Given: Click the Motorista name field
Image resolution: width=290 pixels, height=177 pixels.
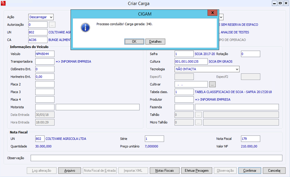Looking at the screenshot, I should [98, 107].
